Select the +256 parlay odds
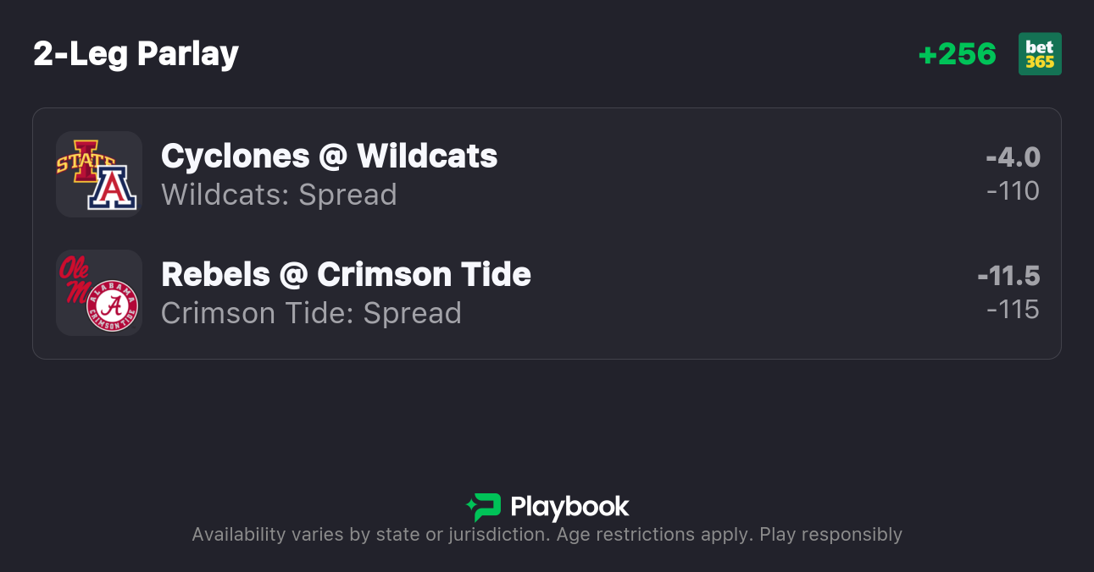The height and width of the screenshot is (572, 1094). tap(958, 54)
